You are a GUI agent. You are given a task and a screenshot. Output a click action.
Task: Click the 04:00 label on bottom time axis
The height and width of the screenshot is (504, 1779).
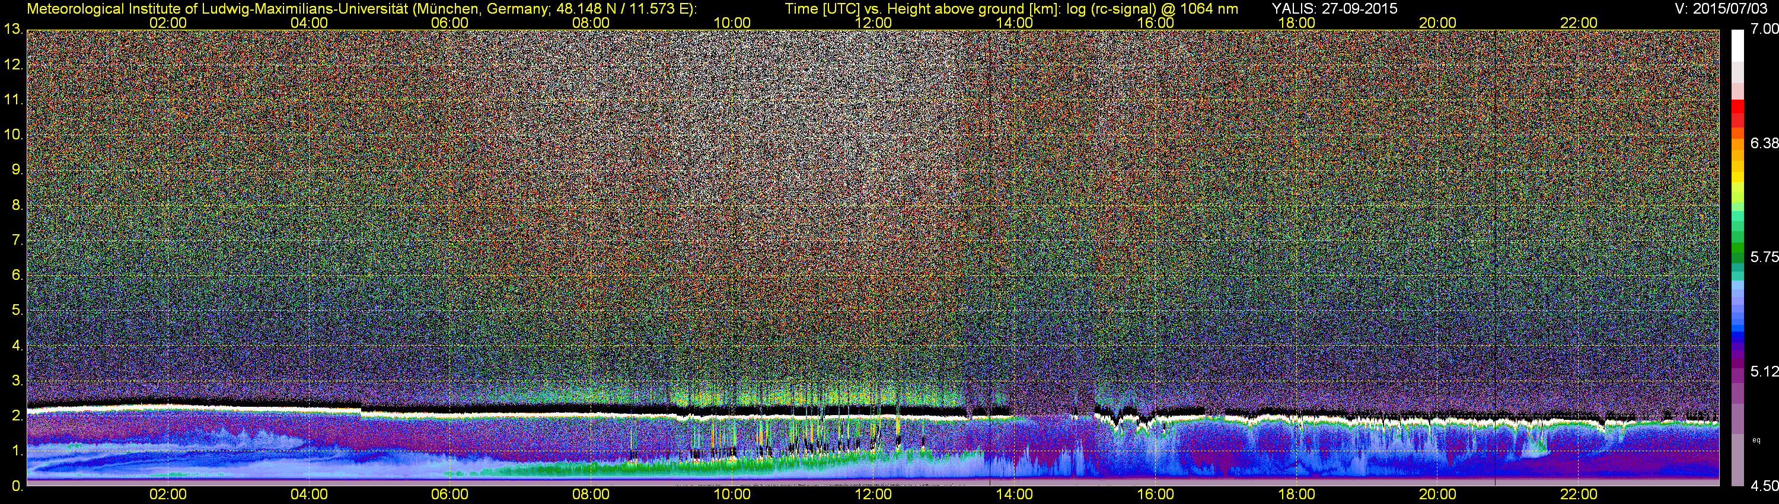tap(309, 495)
